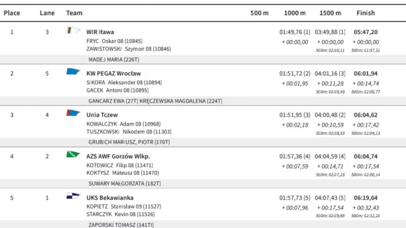Click the Finish column header
Viewport: 406px width, 228px height.
(x=365, y=13)
